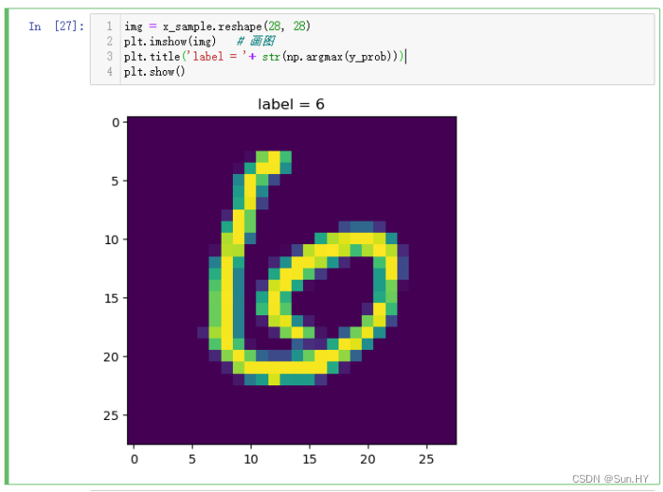The height and width of the screenshot is (492, 663).
Task: Click the np.argmax(y_prob) expression
Action: coord(339,56)
